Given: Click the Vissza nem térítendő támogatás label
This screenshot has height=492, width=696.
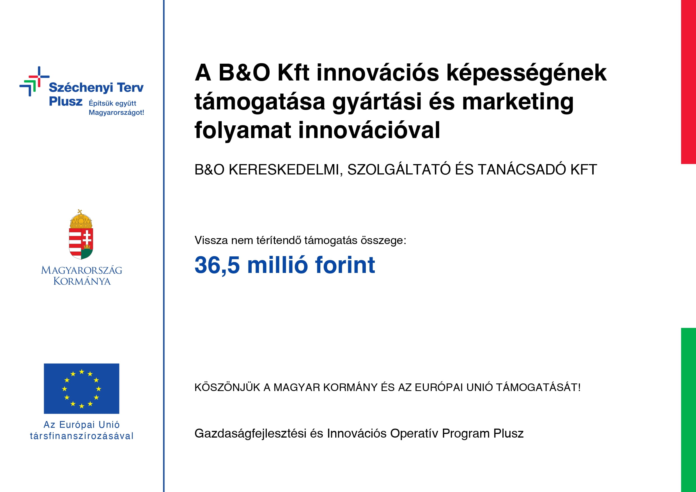Looking at the screenshot, I should [x=300, y=240].
